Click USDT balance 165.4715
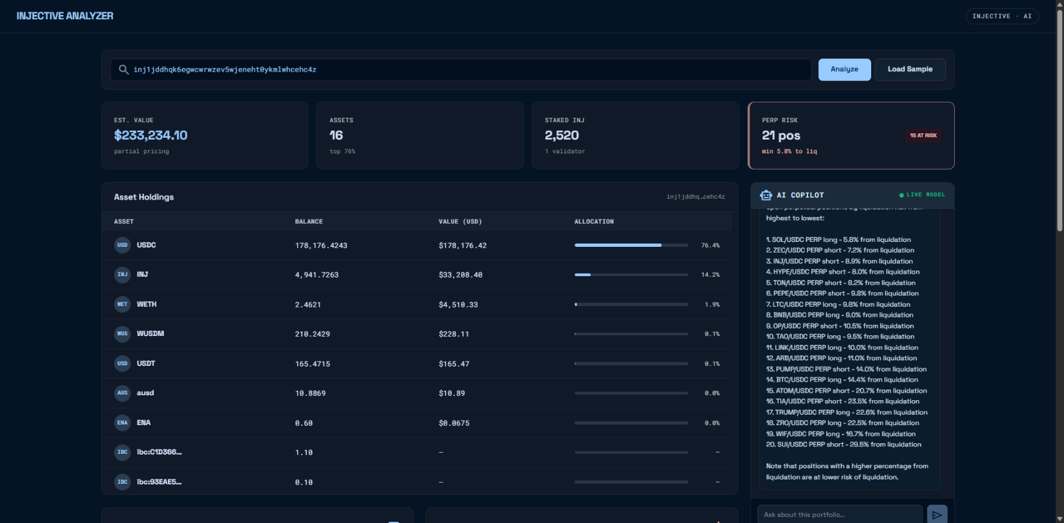Screen dimensions: 1064x523 point(313,364)
